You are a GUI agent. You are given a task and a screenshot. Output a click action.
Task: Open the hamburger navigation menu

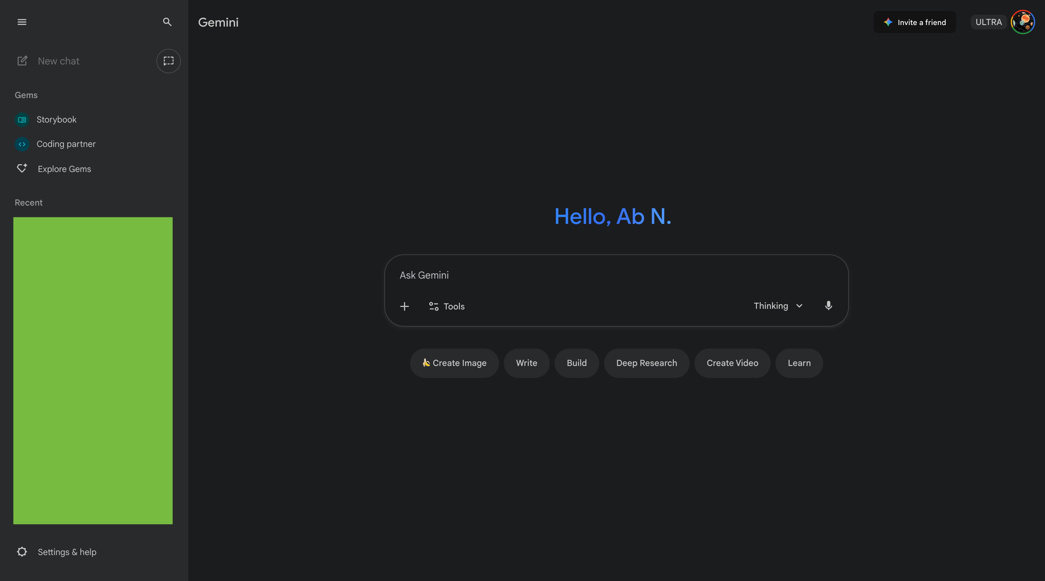pyautogui.click(x=22, y=22)
